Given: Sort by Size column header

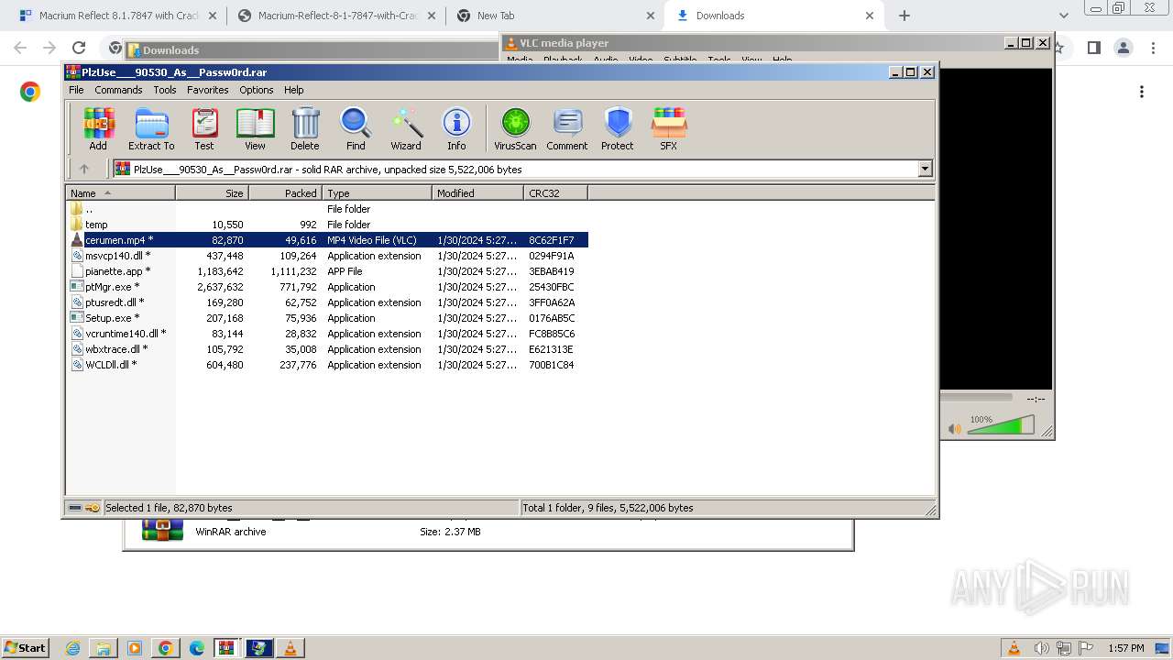Looking at the screenshot, I should click(x=212, y=193).
